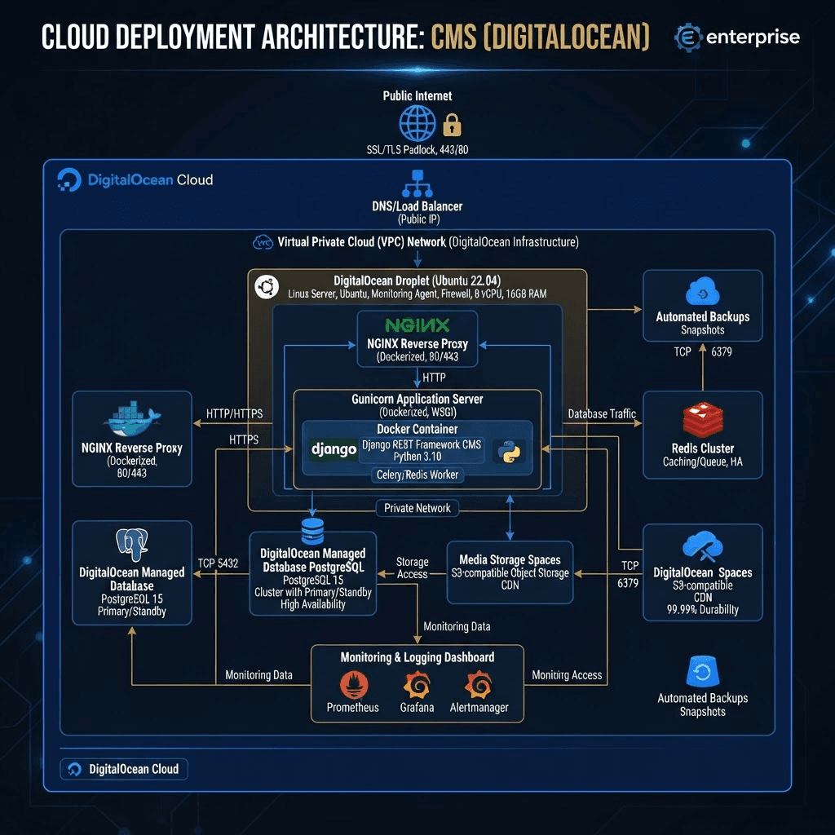
Task: Click the Prometheus flame icon
Action: 354,685
